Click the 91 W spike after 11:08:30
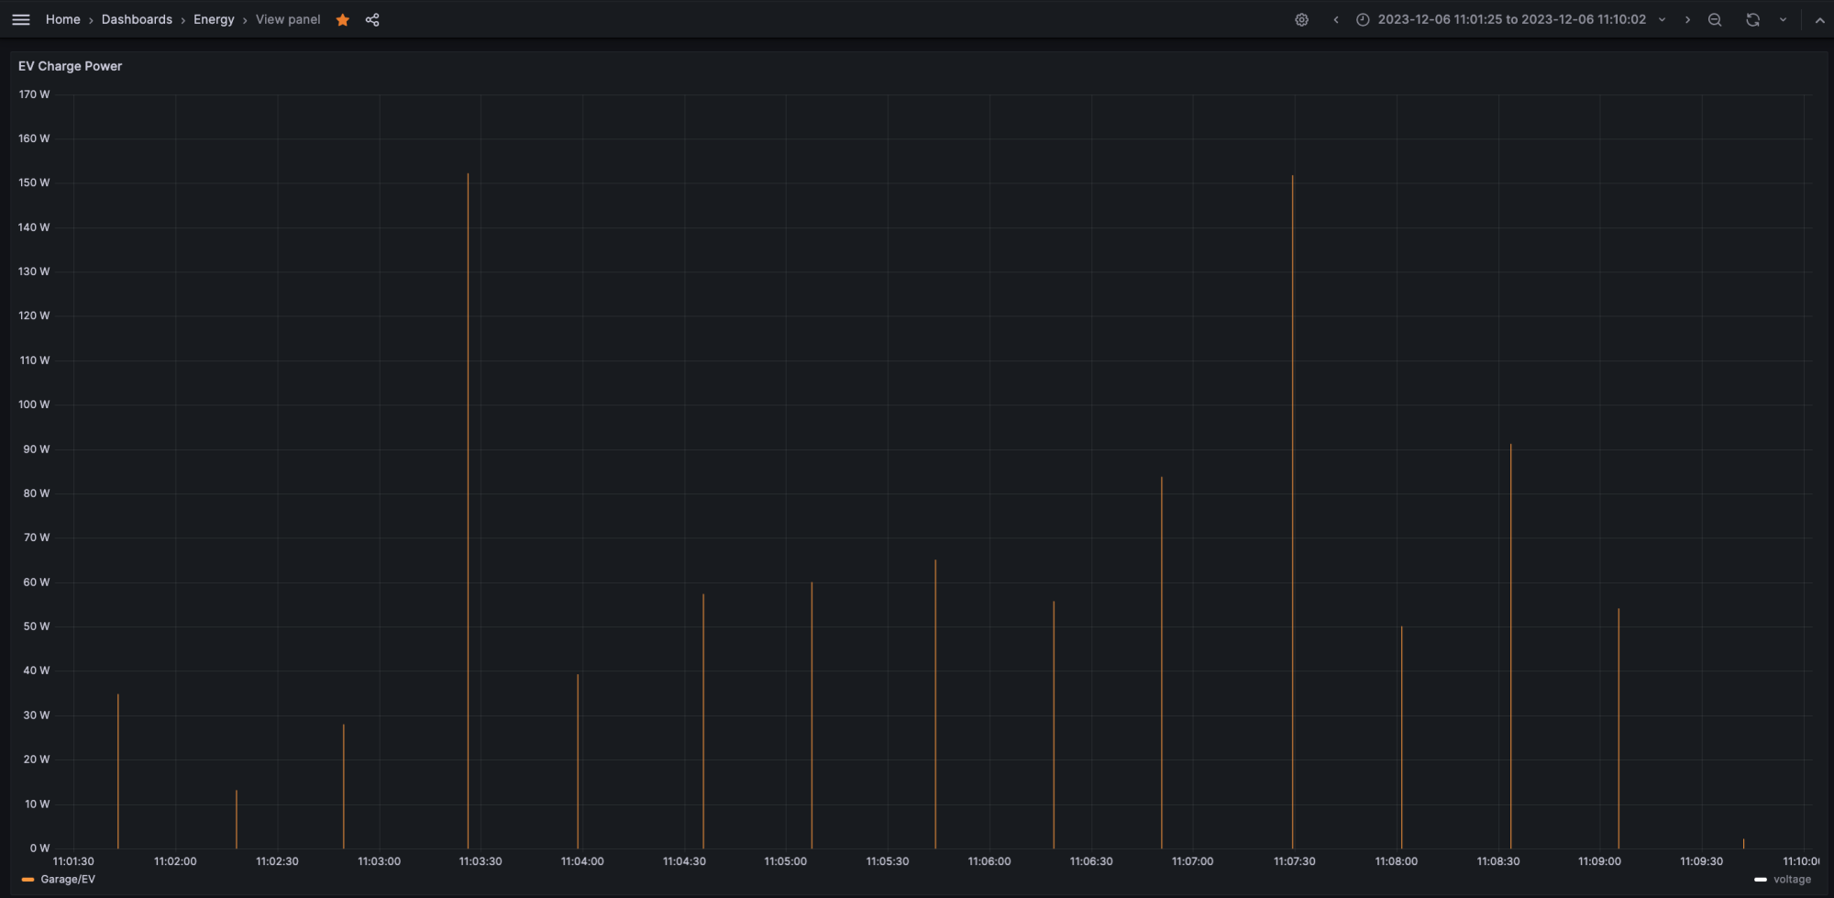The height and width of the screenshot is (898, 1834). pyautogui.click(x=1510, y=646)
